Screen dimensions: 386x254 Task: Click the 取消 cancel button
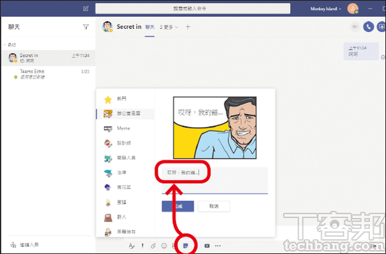[214, 206]
